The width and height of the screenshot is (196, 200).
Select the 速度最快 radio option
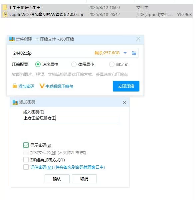(38, 64)
